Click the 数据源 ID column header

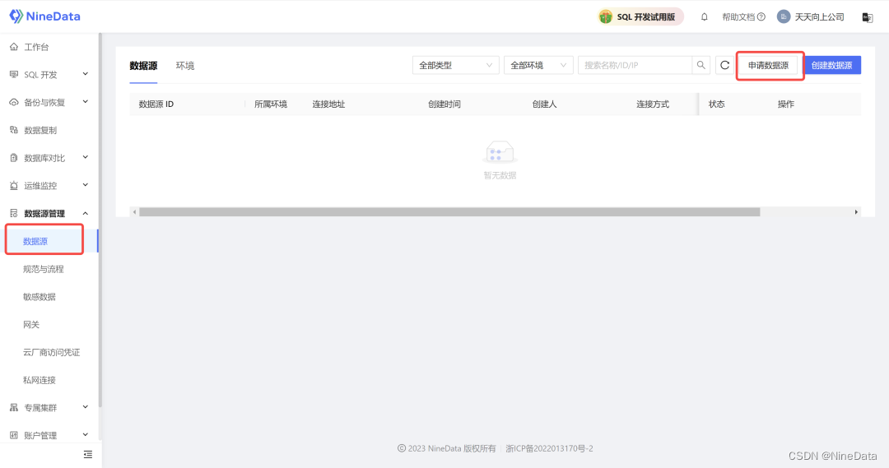point(156,104)
